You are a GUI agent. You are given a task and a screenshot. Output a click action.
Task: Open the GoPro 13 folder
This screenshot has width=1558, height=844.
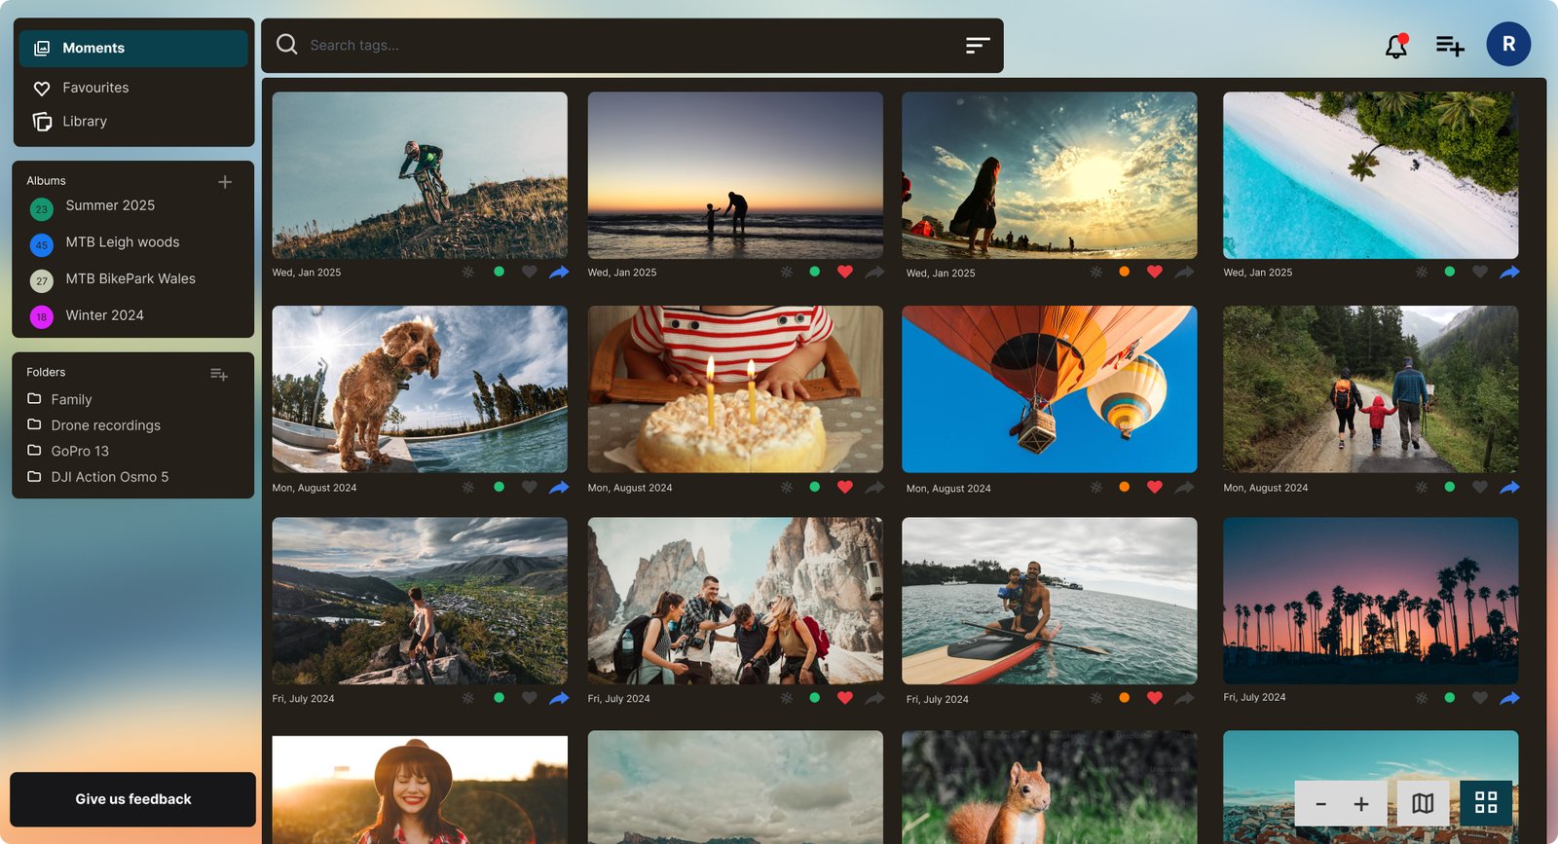pos(80,452)
